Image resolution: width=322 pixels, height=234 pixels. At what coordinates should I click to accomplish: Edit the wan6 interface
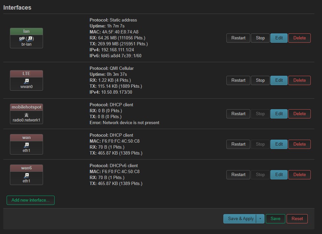(x=279, y=175)
